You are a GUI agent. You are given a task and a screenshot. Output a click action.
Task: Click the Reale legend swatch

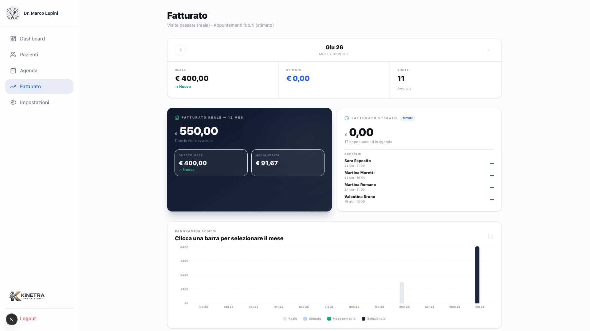point(285,319)
